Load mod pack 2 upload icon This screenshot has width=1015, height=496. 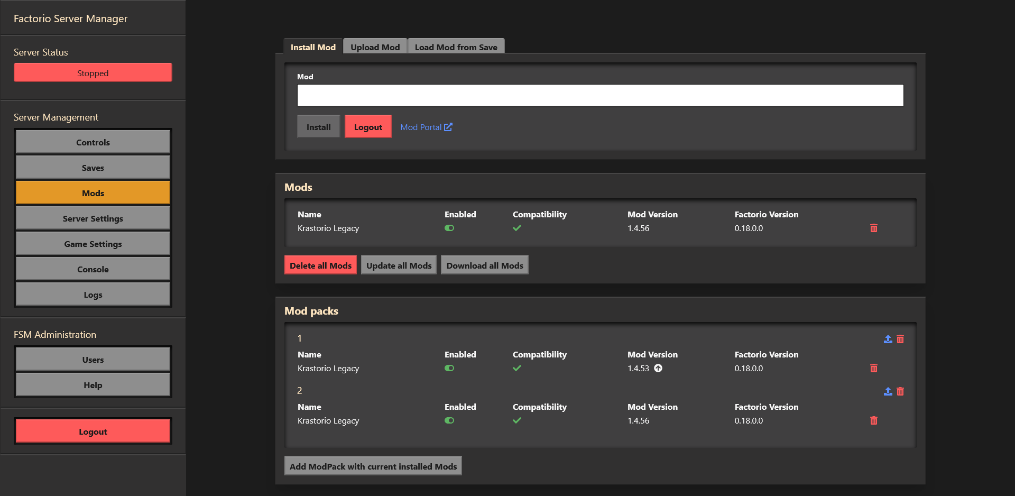[x=888, y=391]
